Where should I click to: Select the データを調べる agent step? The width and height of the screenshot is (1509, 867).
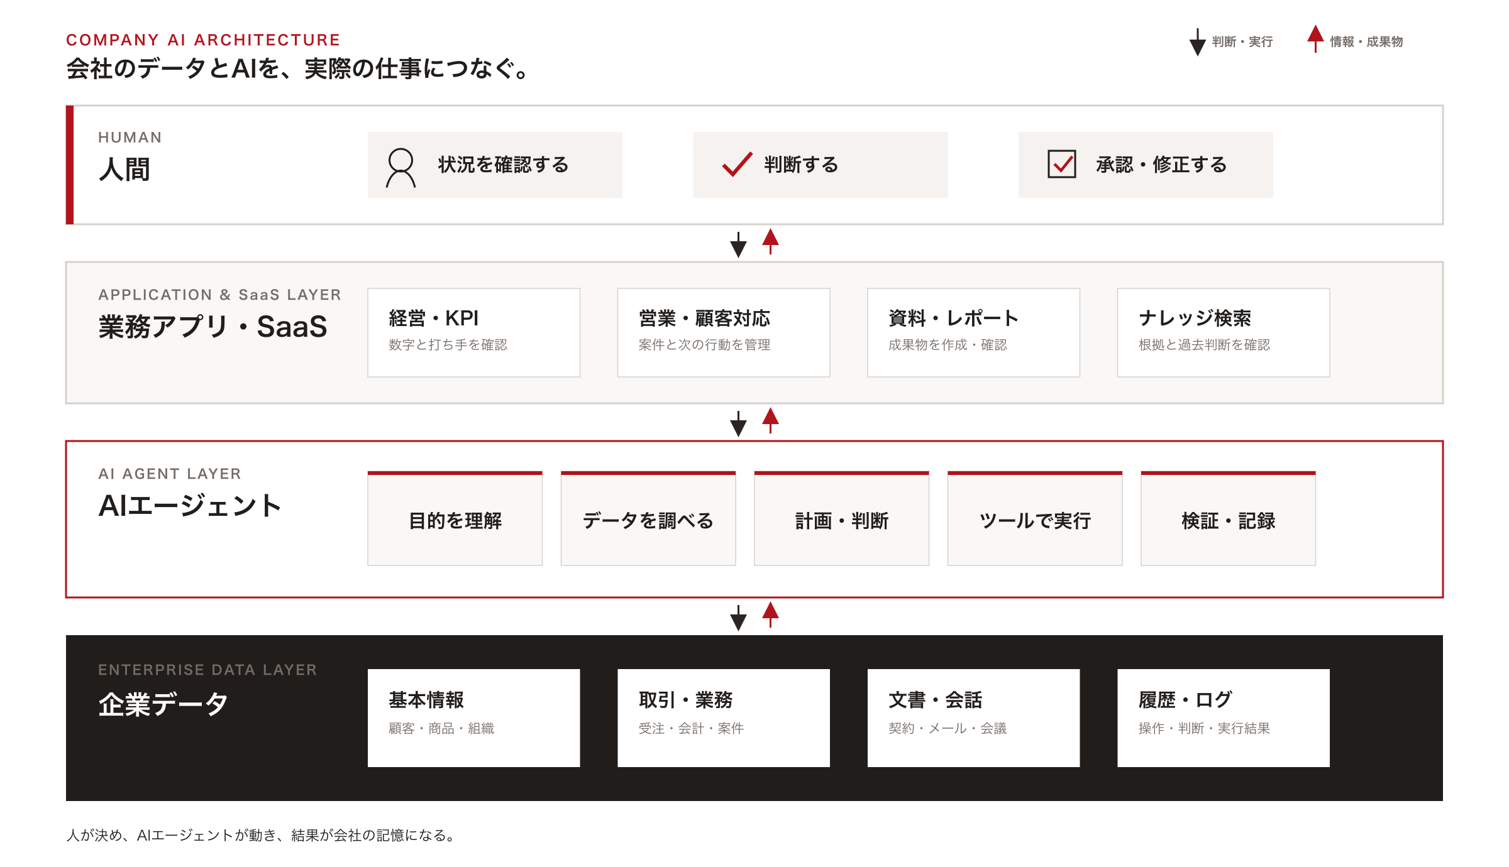pos(648,519)
